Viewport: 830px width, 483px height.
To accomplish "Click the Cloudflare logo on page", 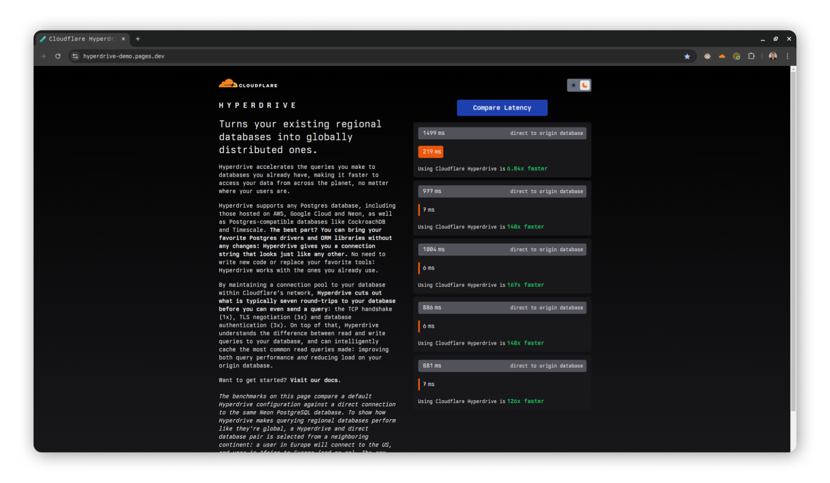I will pyautogui.click(x=248, y=84).
